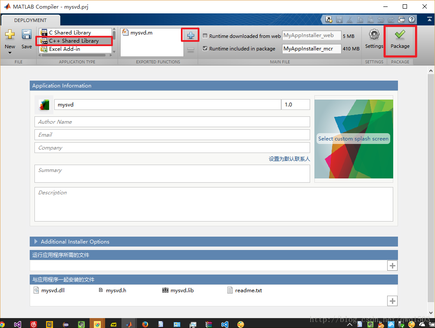Click Select custom splash screen image

pyautogui.click(x=354, y=139)
